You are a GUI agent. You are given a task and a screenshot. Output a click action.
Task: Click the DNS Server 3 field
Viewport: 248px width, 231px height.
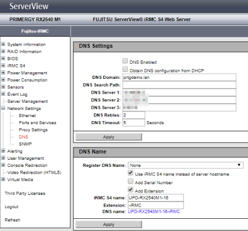(x=179, y=107)
